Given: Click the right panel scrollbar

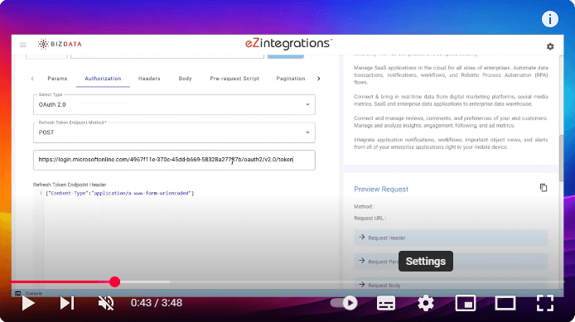Looking at the screenshot, I should [561, 158].
